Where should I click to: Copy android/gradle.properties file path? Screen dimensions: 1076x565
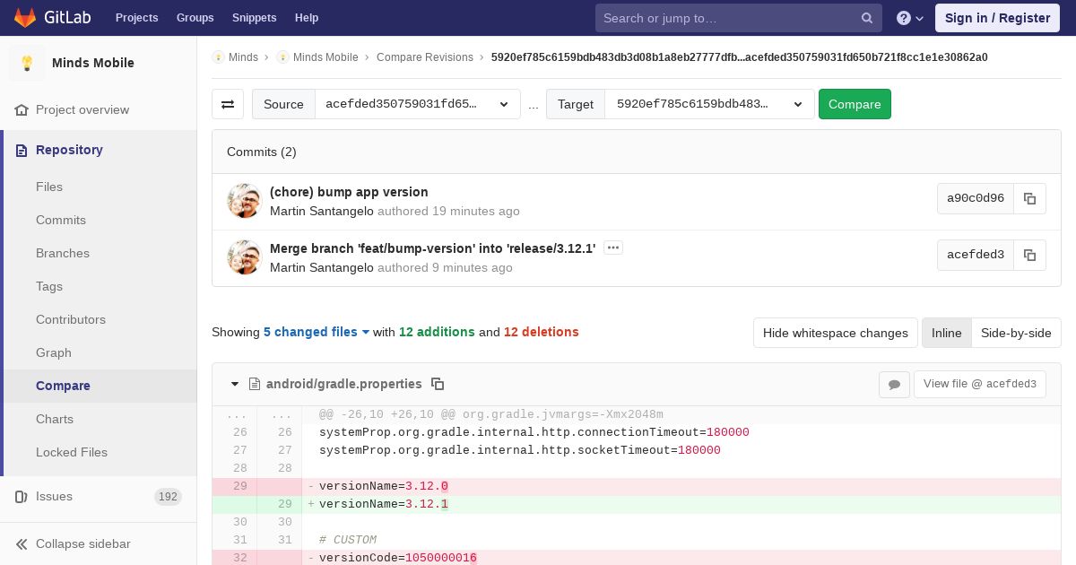coord(438,384)
